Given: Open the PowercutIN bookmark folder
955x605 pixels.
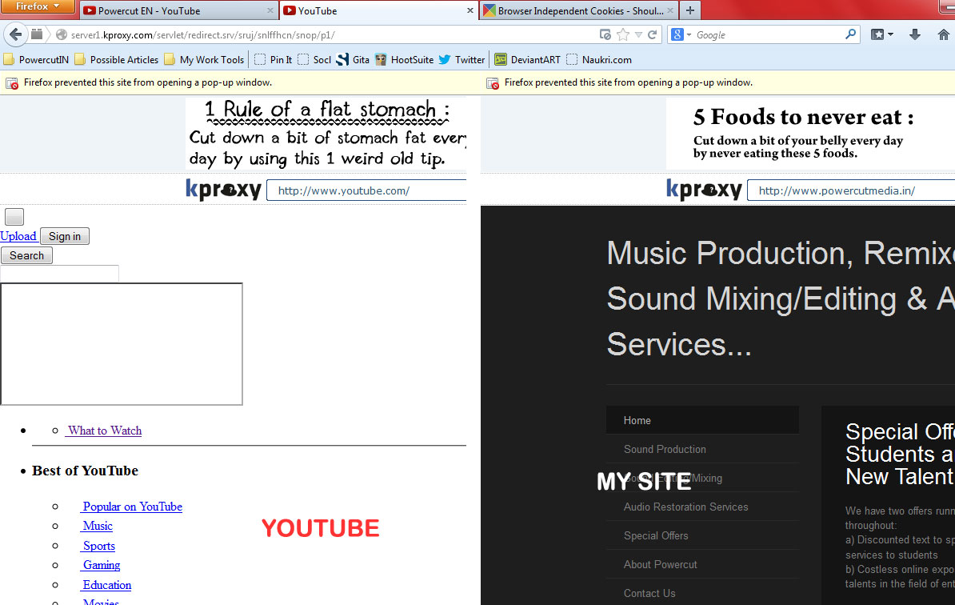Looking at the screenshot, I should click(37, 60).
